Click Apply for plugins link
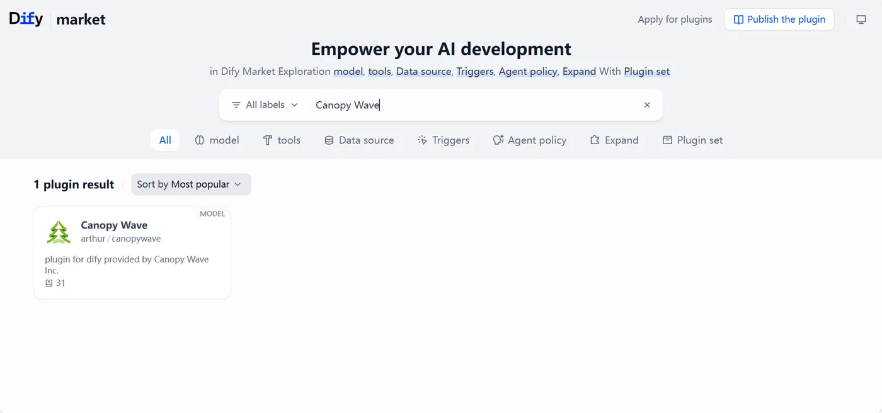This screenshot has height=413, width=882. pyautogui.click(x=675, y=20)
